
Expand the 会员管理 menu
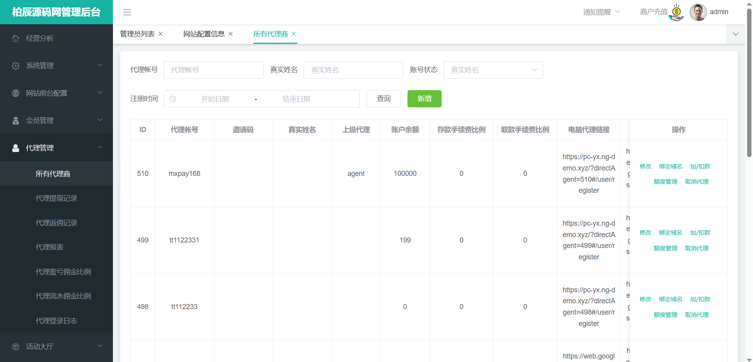click(100, 120)
